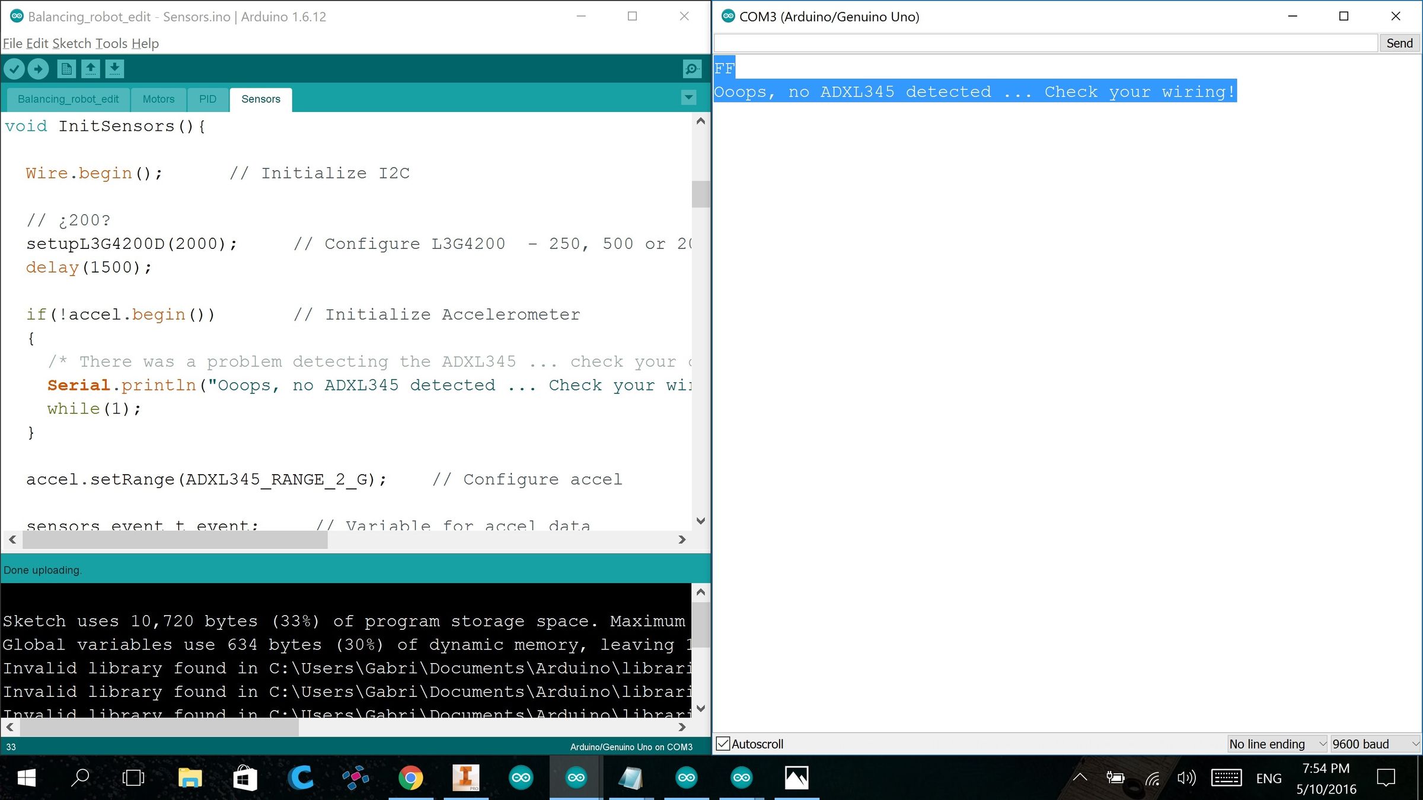Open the Windows Action Center notifications icon
This screenshot has height=800, width=1423.
[1386, 777]
